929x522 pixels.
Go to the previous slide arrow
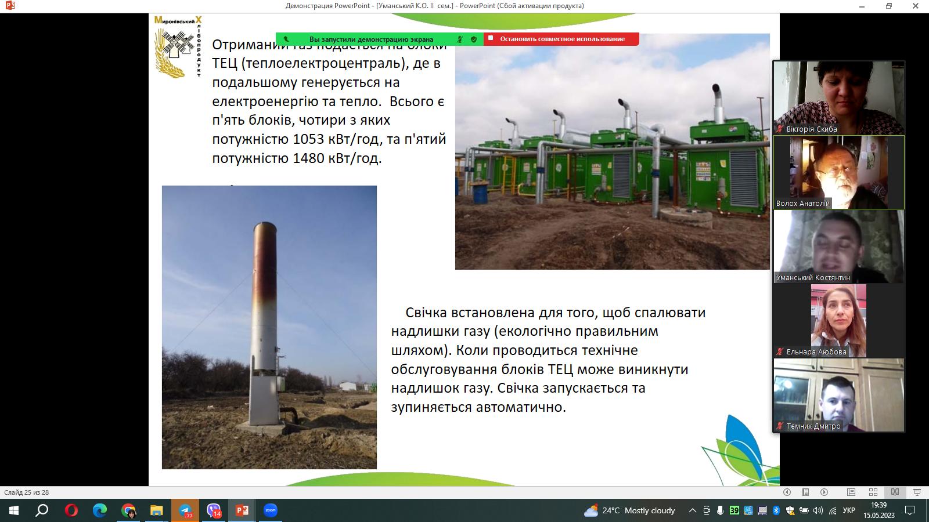787,492
